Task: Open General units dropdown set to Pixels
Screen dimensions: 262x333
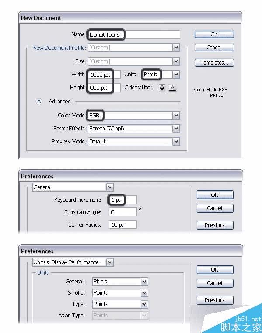Action: coord(144,282)
